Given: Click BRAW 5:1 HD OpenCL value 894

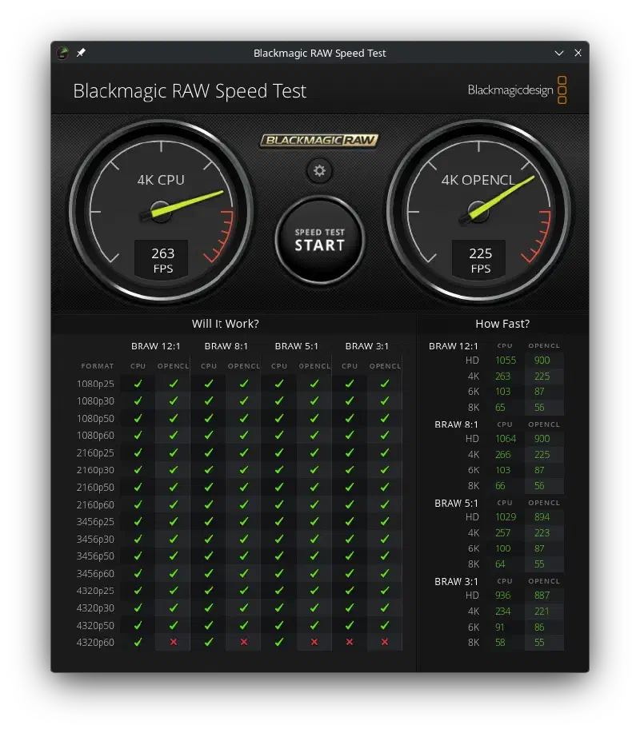Looking at the screenshot, I should [x=542, y=516].
